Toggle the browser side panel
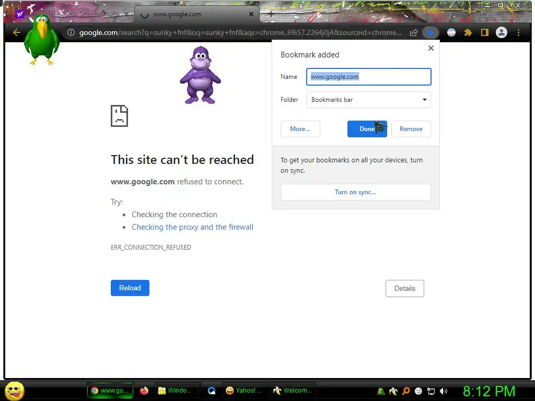 click(484, 32)
